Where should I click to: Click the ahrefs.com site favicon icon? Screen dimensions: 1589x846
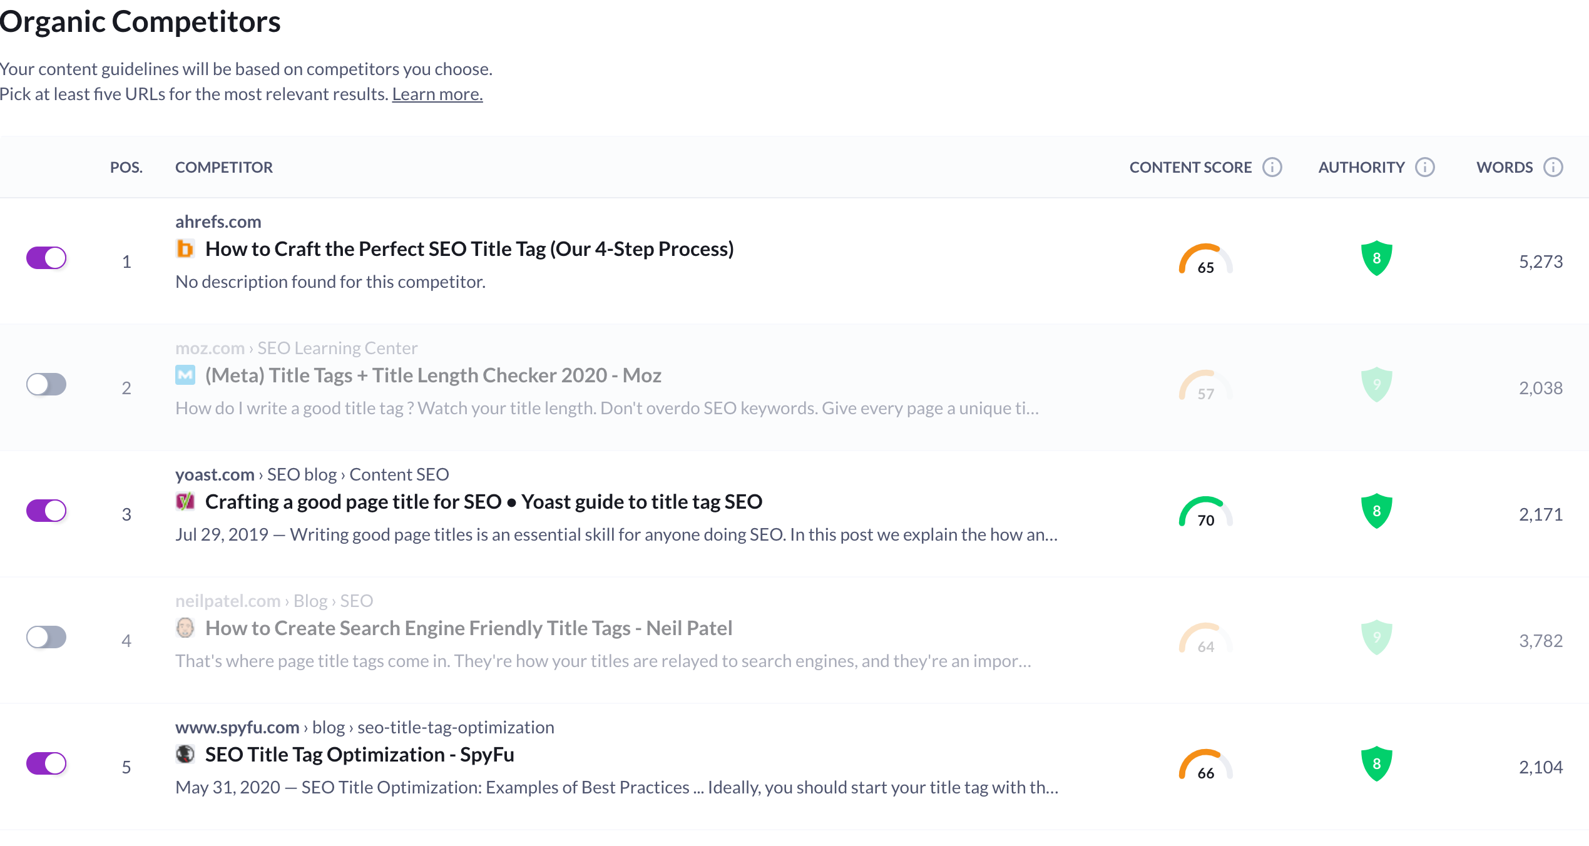pyautogui.click(x=185, y=248)
